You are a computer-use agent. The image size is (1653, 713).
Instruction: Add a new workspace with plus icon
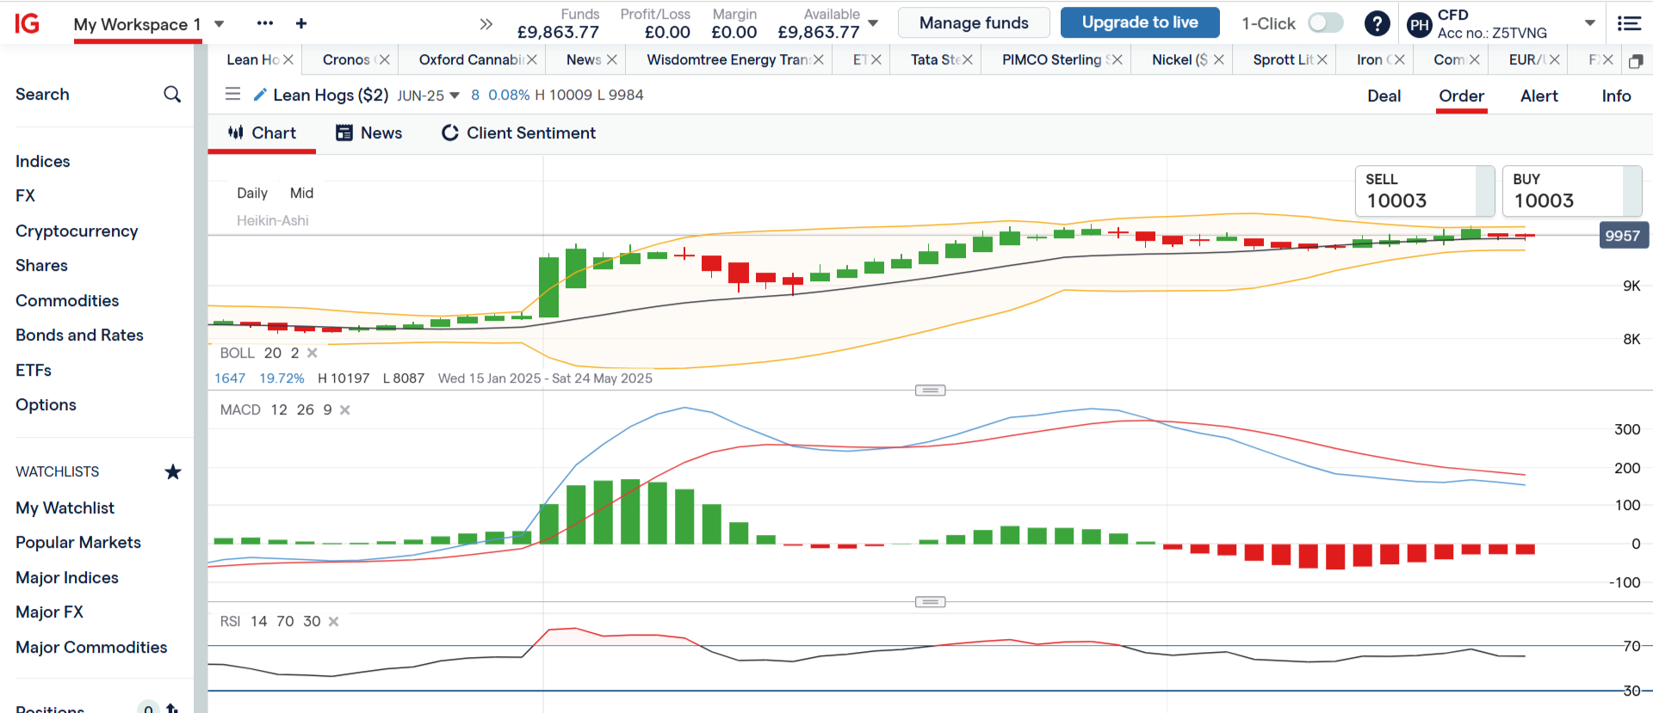(301, 23)
